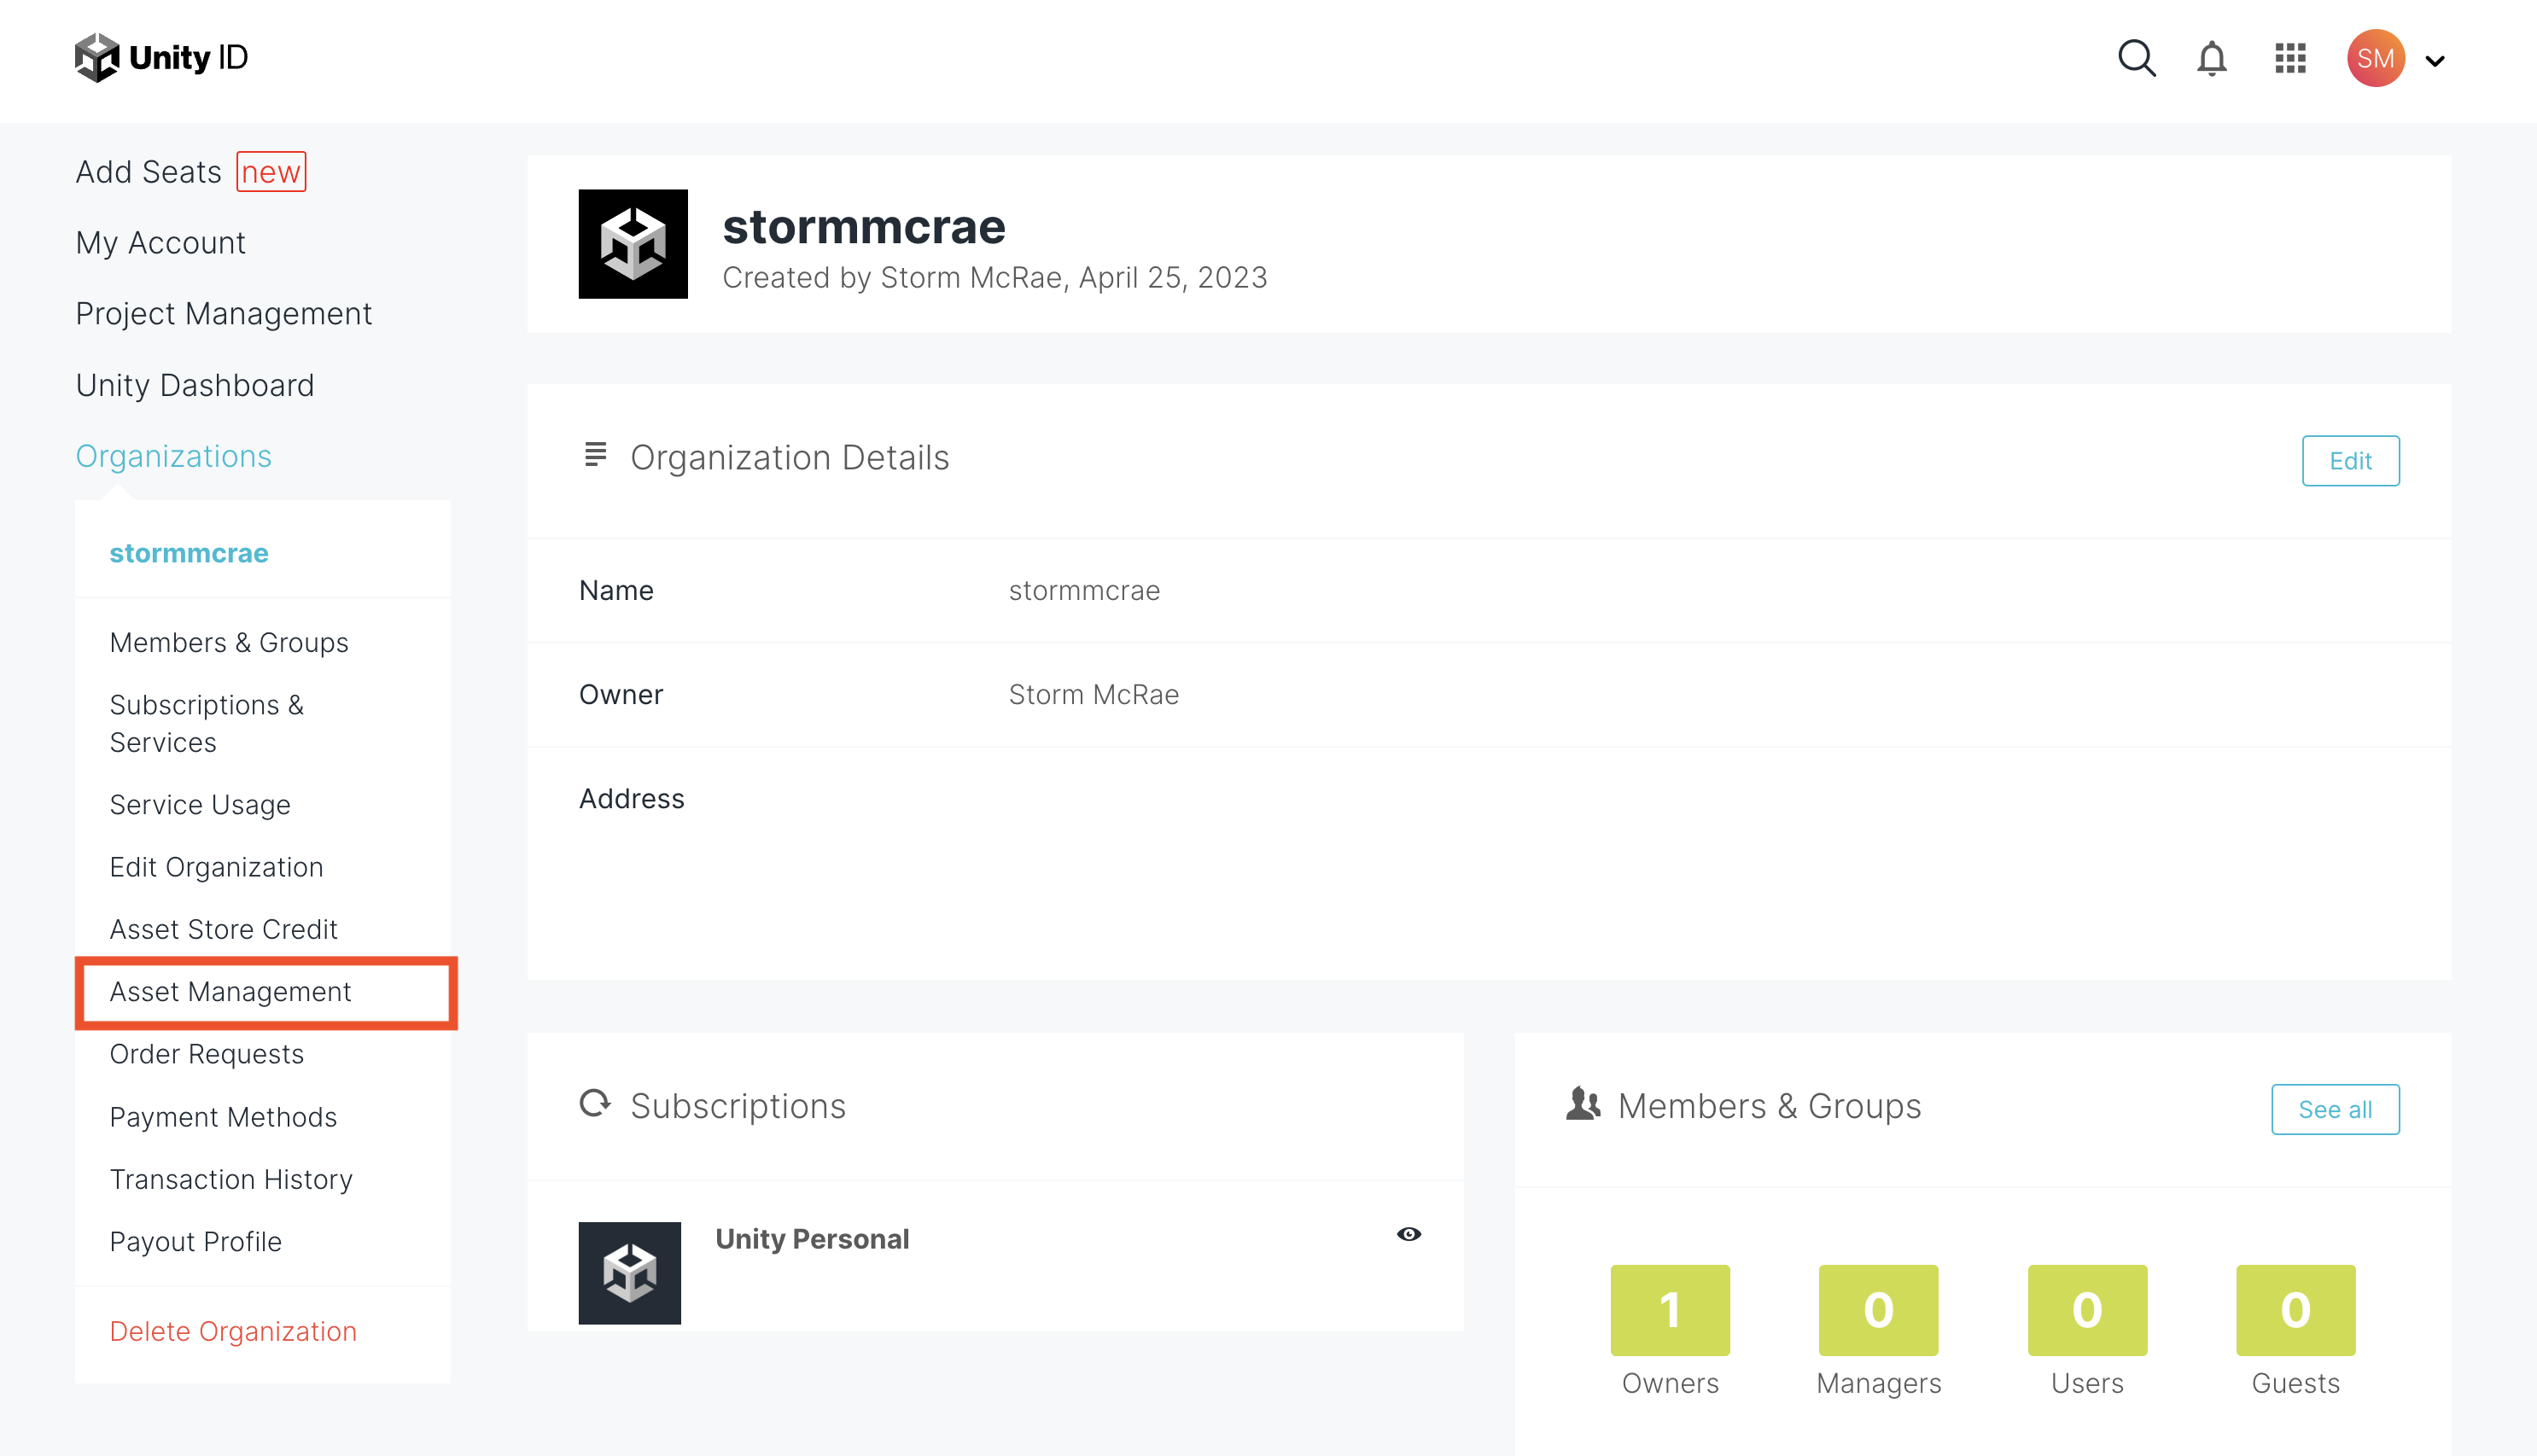The width and height of the screenshot is (2537, 1456).
Task: Toggle the Unity Personal eye icon
Action: 1409,1234
